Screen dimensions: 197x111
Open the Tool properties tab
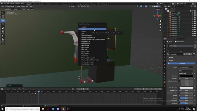pyautogui.click(x=165, y=42)
